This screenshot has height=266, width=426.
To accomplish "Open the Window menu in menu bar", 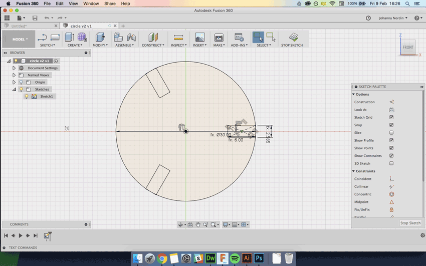I will point(91,4).
